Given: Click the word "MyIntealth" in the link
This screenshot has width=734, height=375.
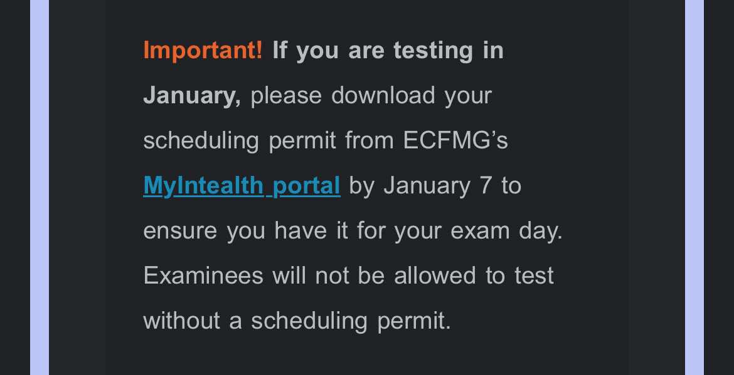Looking at the screenshot, I should click(x=203, y=186).
